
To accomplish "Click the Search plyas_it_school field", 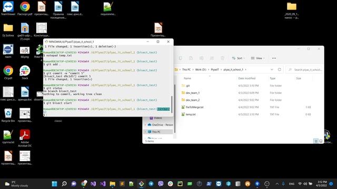I will 304,69.
